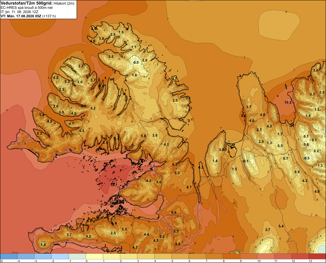
Task: Click the 6.2 label on the western peninsula
Action: pyautogui.click(x=39, y=133)
